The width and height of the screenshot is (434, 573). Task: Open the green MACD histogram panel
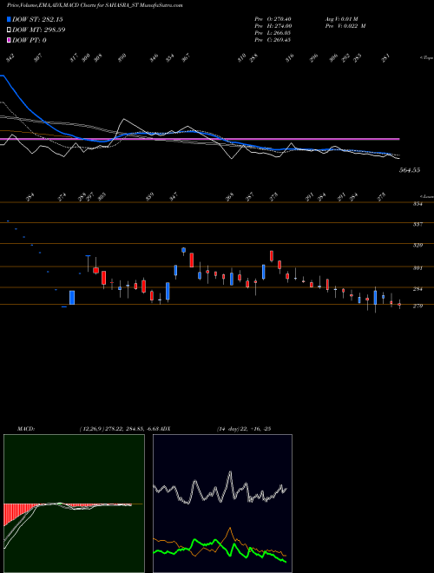[x=74, y=504]
